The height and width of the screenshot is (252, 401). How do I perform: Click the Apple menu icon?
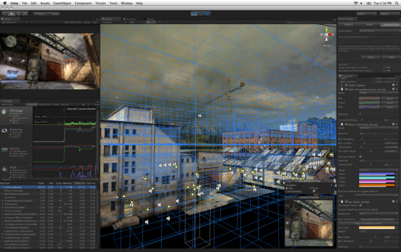tap(4, 3)
